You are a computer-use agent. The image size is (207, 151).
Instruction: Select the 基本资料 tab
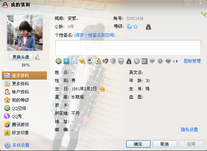click(24, 76)
